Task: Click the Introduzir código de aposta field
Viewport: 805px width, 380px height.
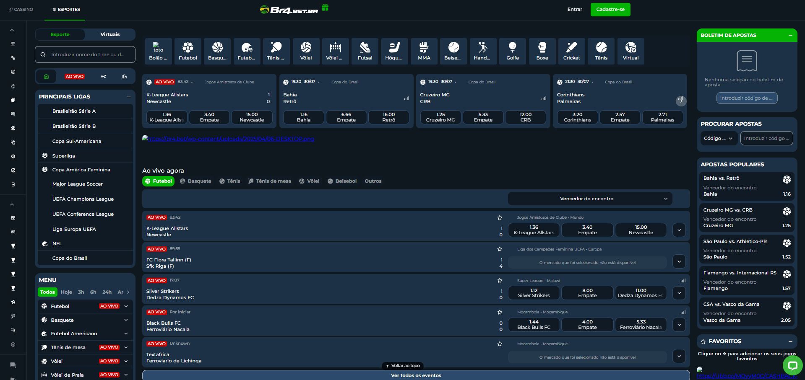Action: (746, 98)
